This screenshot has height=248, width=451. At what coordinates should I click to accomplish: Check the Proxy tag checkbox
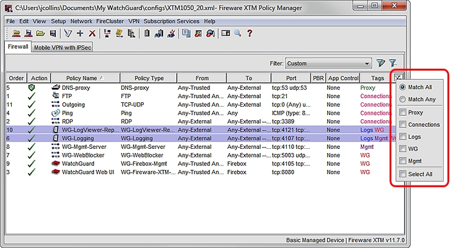coord(403,112)
